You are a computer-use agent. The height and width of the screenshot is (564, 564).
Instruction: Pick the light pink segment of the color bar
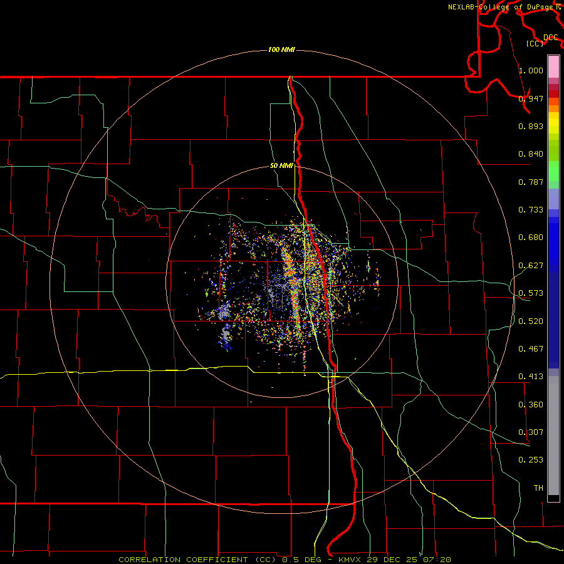click(553, 67)
